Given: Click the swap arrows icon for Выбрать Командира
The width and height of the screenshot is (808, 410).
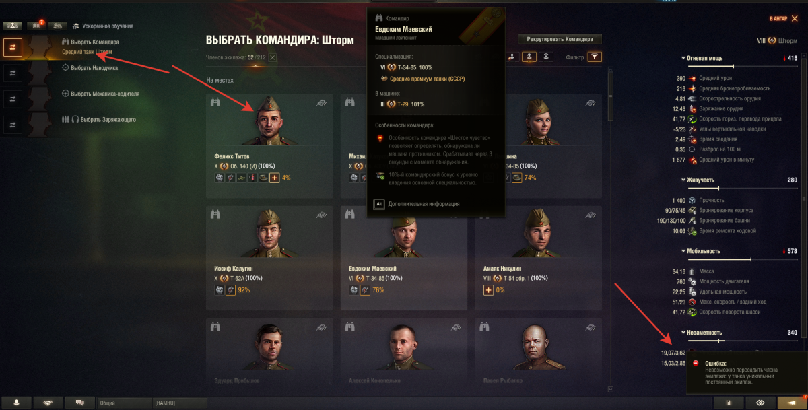Looking at the screenshot, I should [x=13, y=46].
